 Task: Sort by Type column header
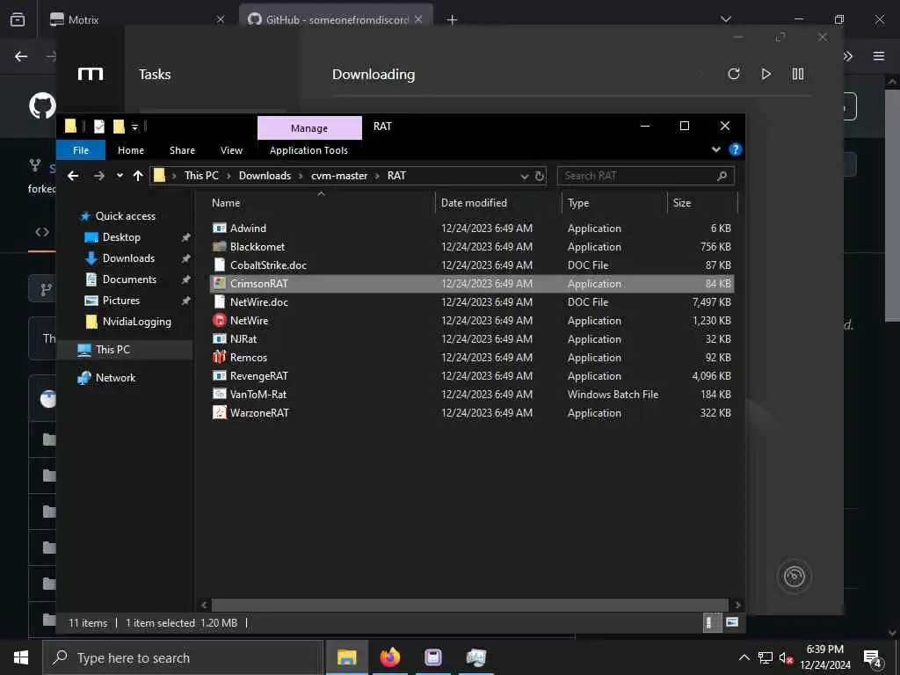coord(578,203)
